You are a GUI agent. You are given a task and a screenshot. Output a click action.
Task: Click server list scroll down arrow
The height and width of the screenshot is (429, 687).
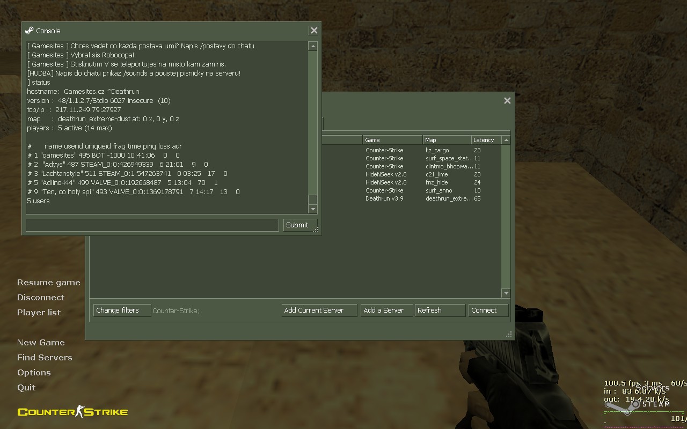(506, 293)
